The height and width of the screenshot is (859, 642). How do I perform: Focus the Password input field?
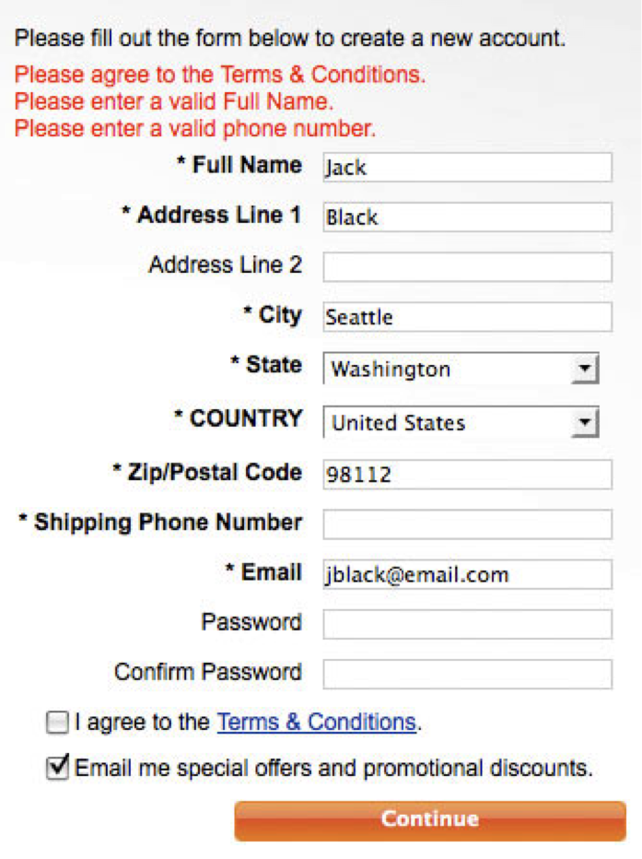click(467, 624)
